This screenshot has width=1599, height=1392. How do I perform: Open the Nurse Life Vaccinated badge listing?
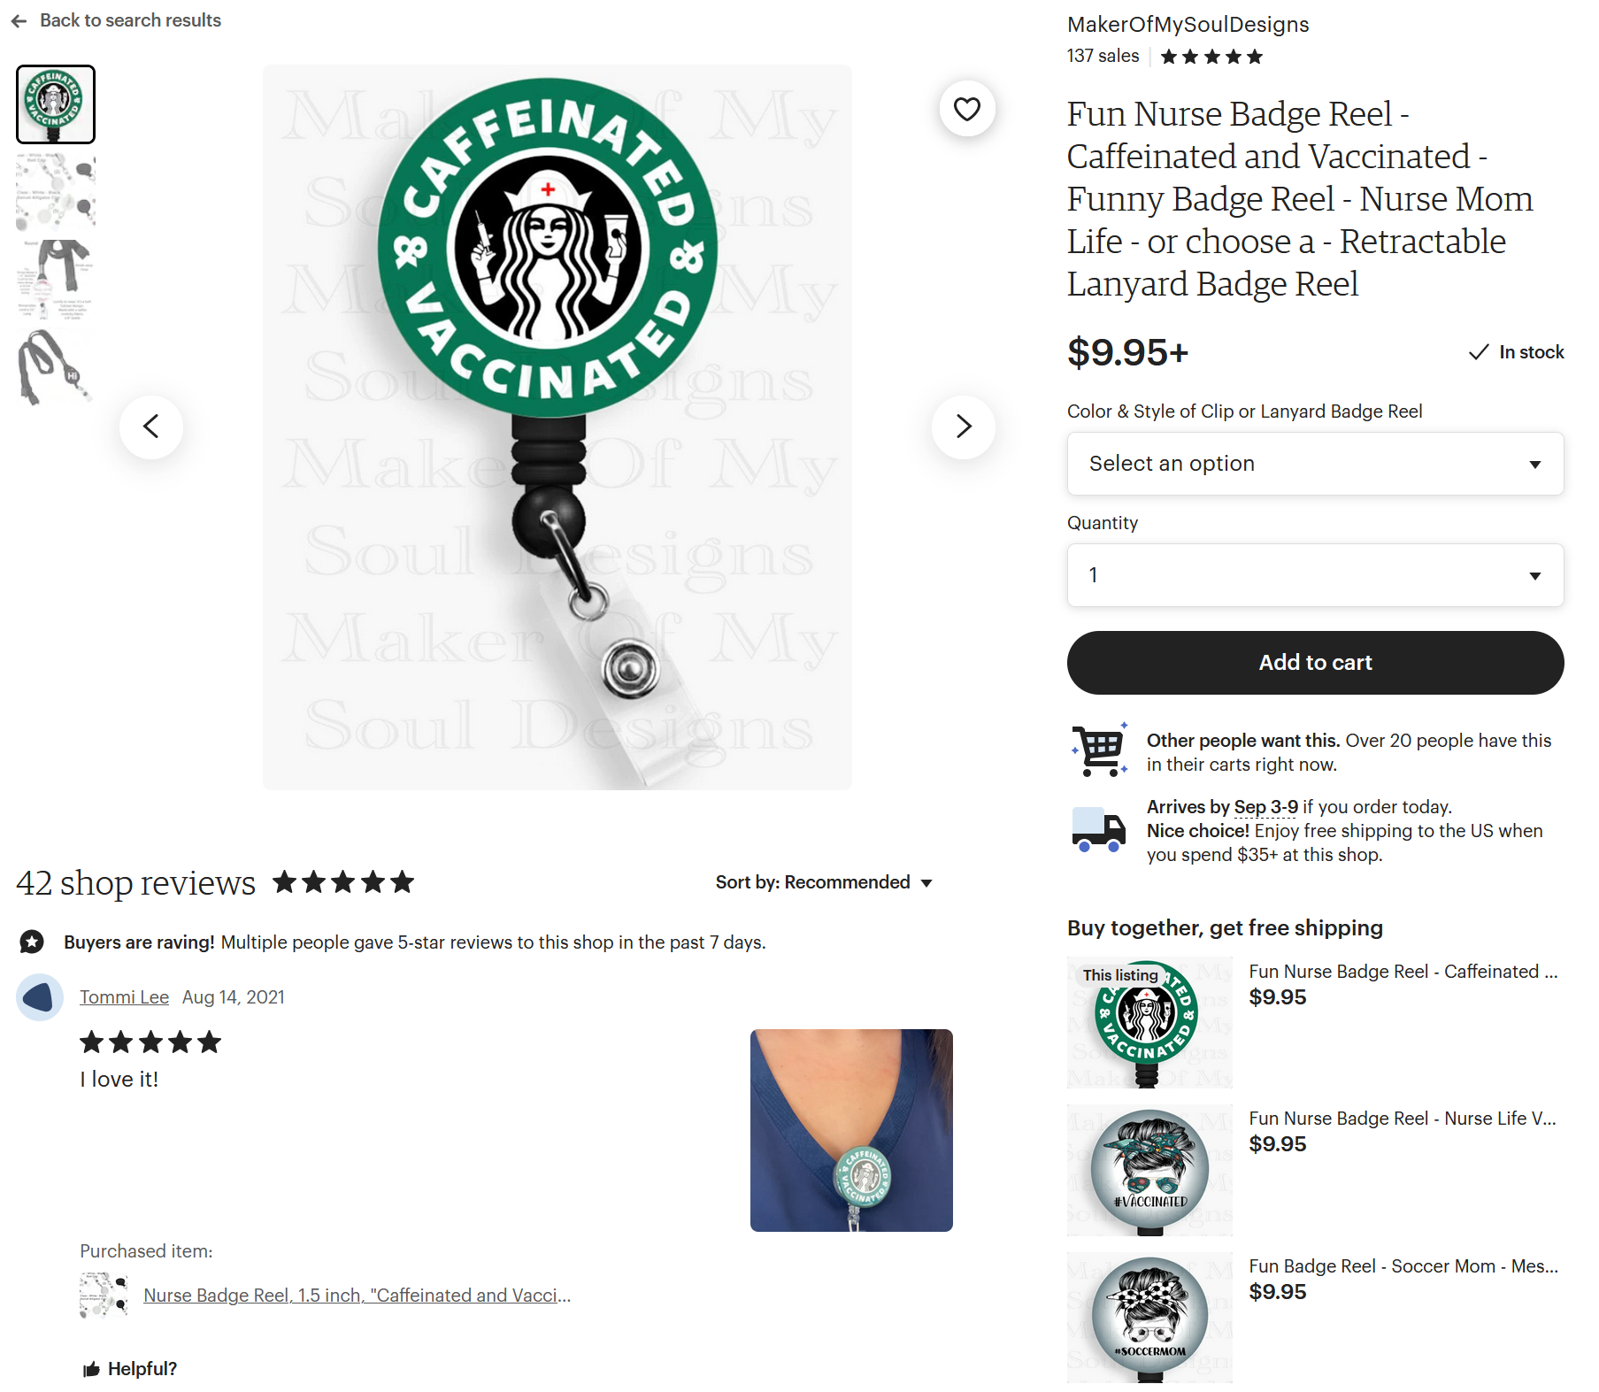pyautogui.click(x=1402, y=1119)
